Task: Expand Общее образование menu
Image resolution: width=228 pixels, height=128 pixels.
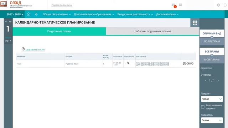Action: point(57,14)
